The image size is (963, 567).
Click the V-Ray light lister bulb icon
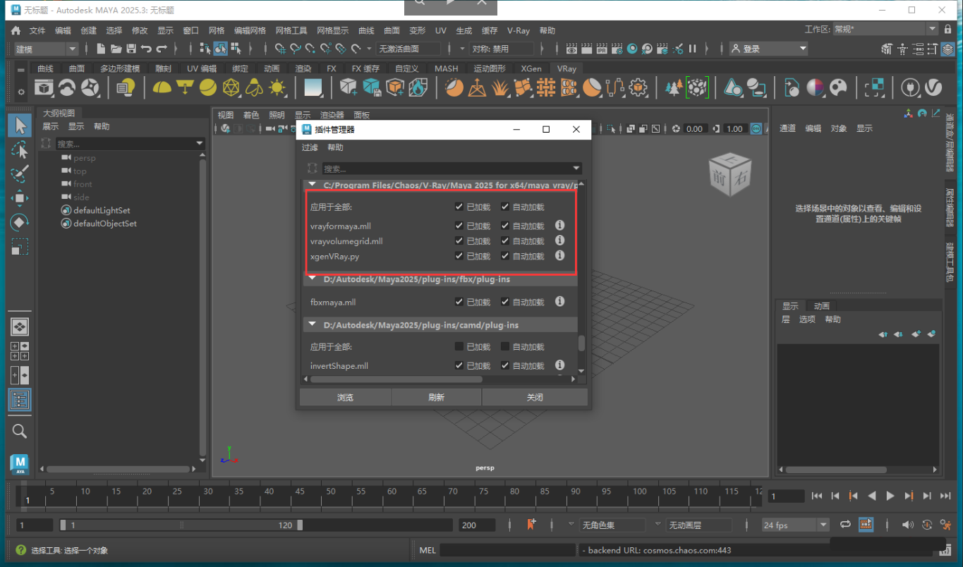coord(126,87)
